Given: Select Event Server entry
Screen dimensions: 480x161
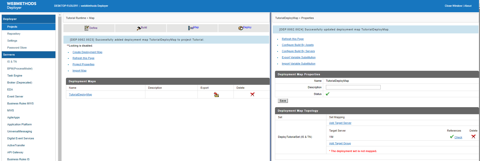Looking at the screenshot, I should click(15, 96).
